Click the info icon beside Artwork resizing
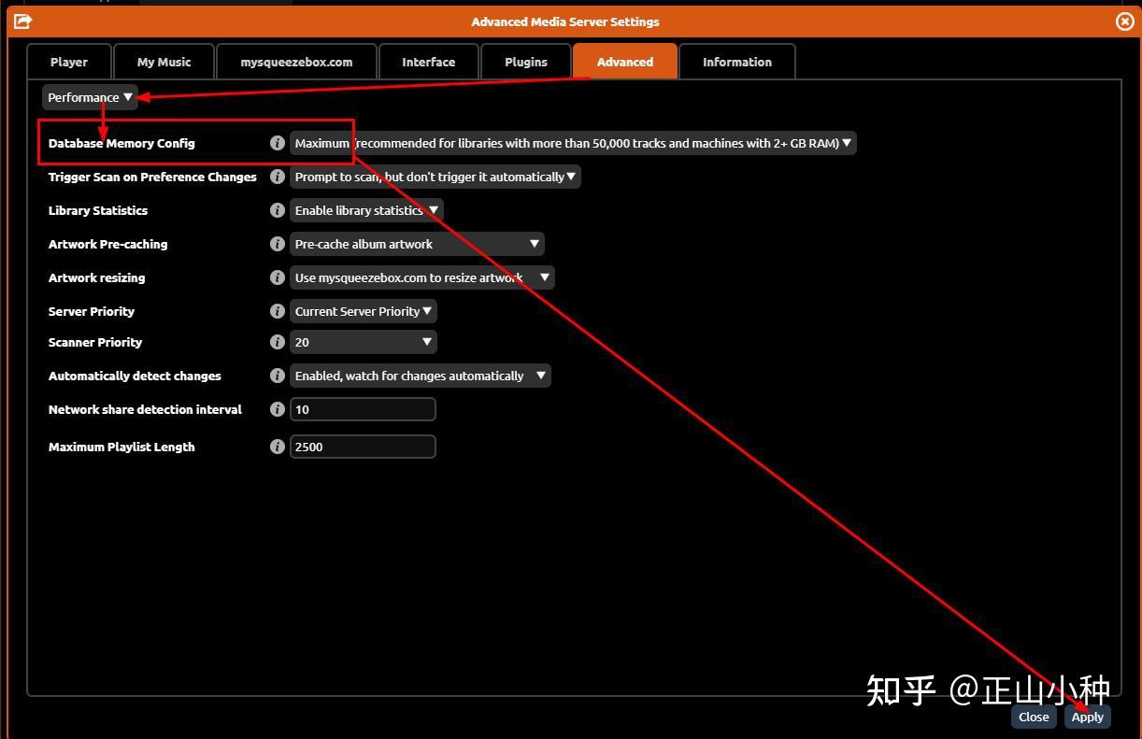This screenshot has height=739, width=1142. (x=278, y=277)
